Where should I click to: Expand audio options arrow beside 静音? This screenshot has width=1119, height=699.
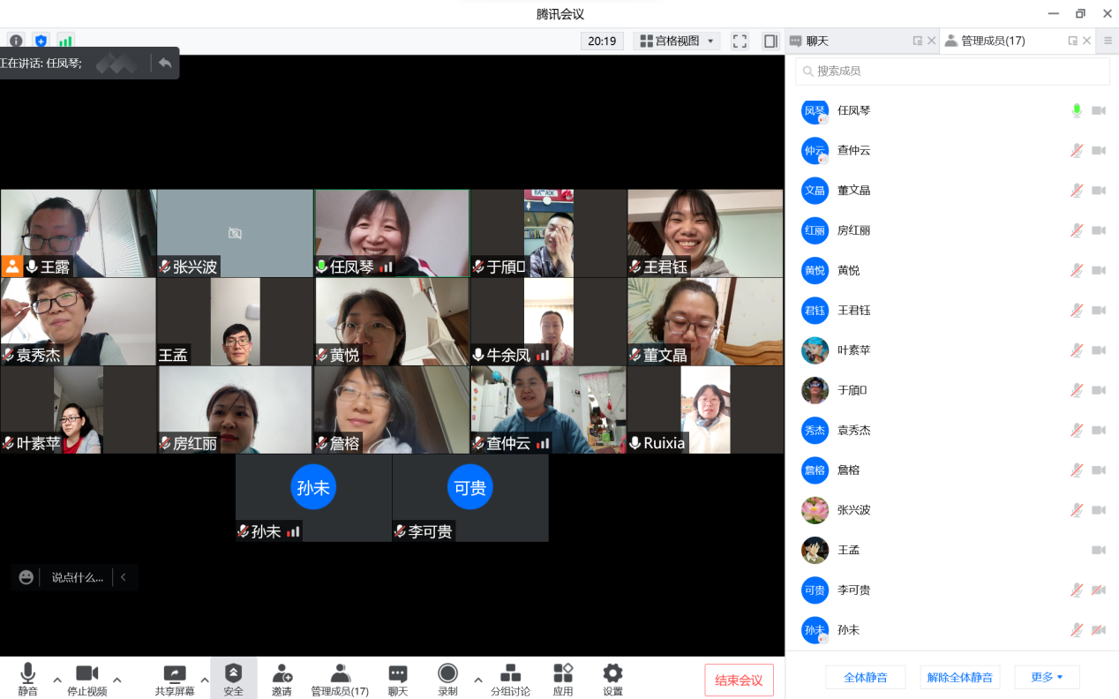[x=57, y=680]
